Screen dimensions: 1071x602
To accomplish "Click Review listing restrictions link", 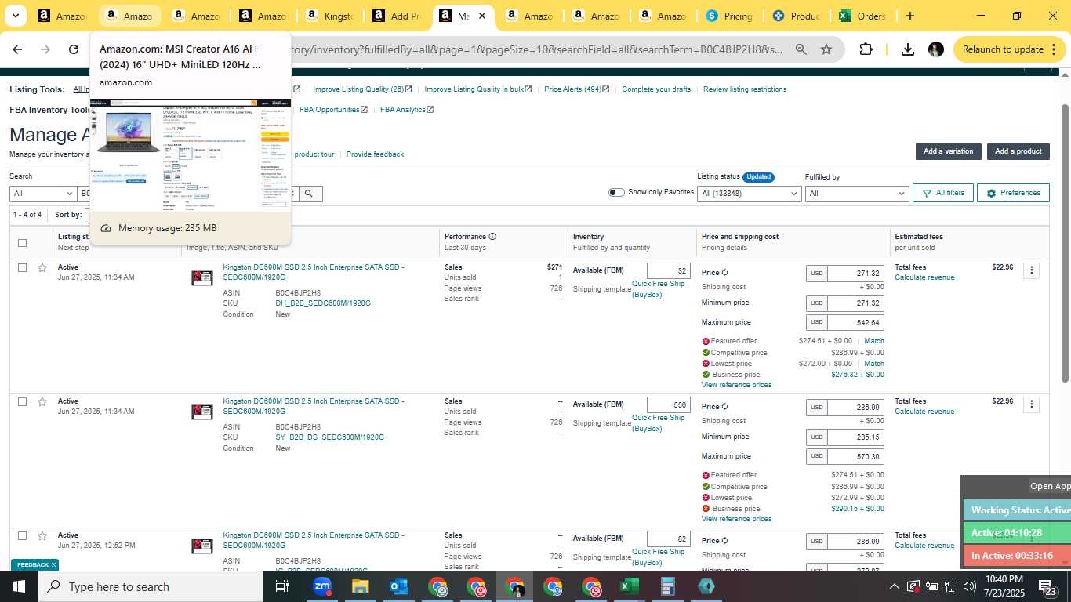I will coord(745,89).
